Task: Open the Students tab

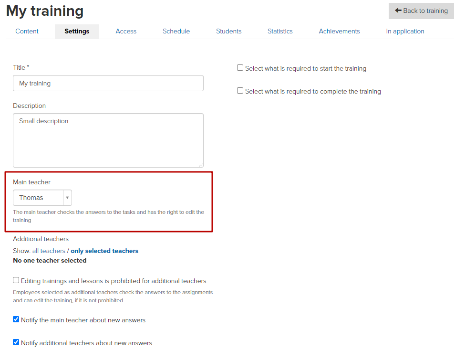Action: click(228, 31)
